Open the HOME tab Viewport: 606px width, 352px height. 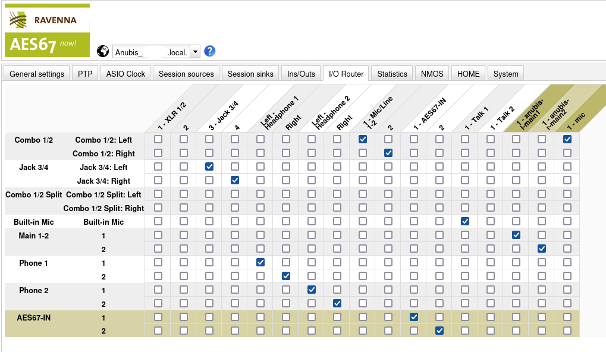pyautogui.click(x=469, y=74)
